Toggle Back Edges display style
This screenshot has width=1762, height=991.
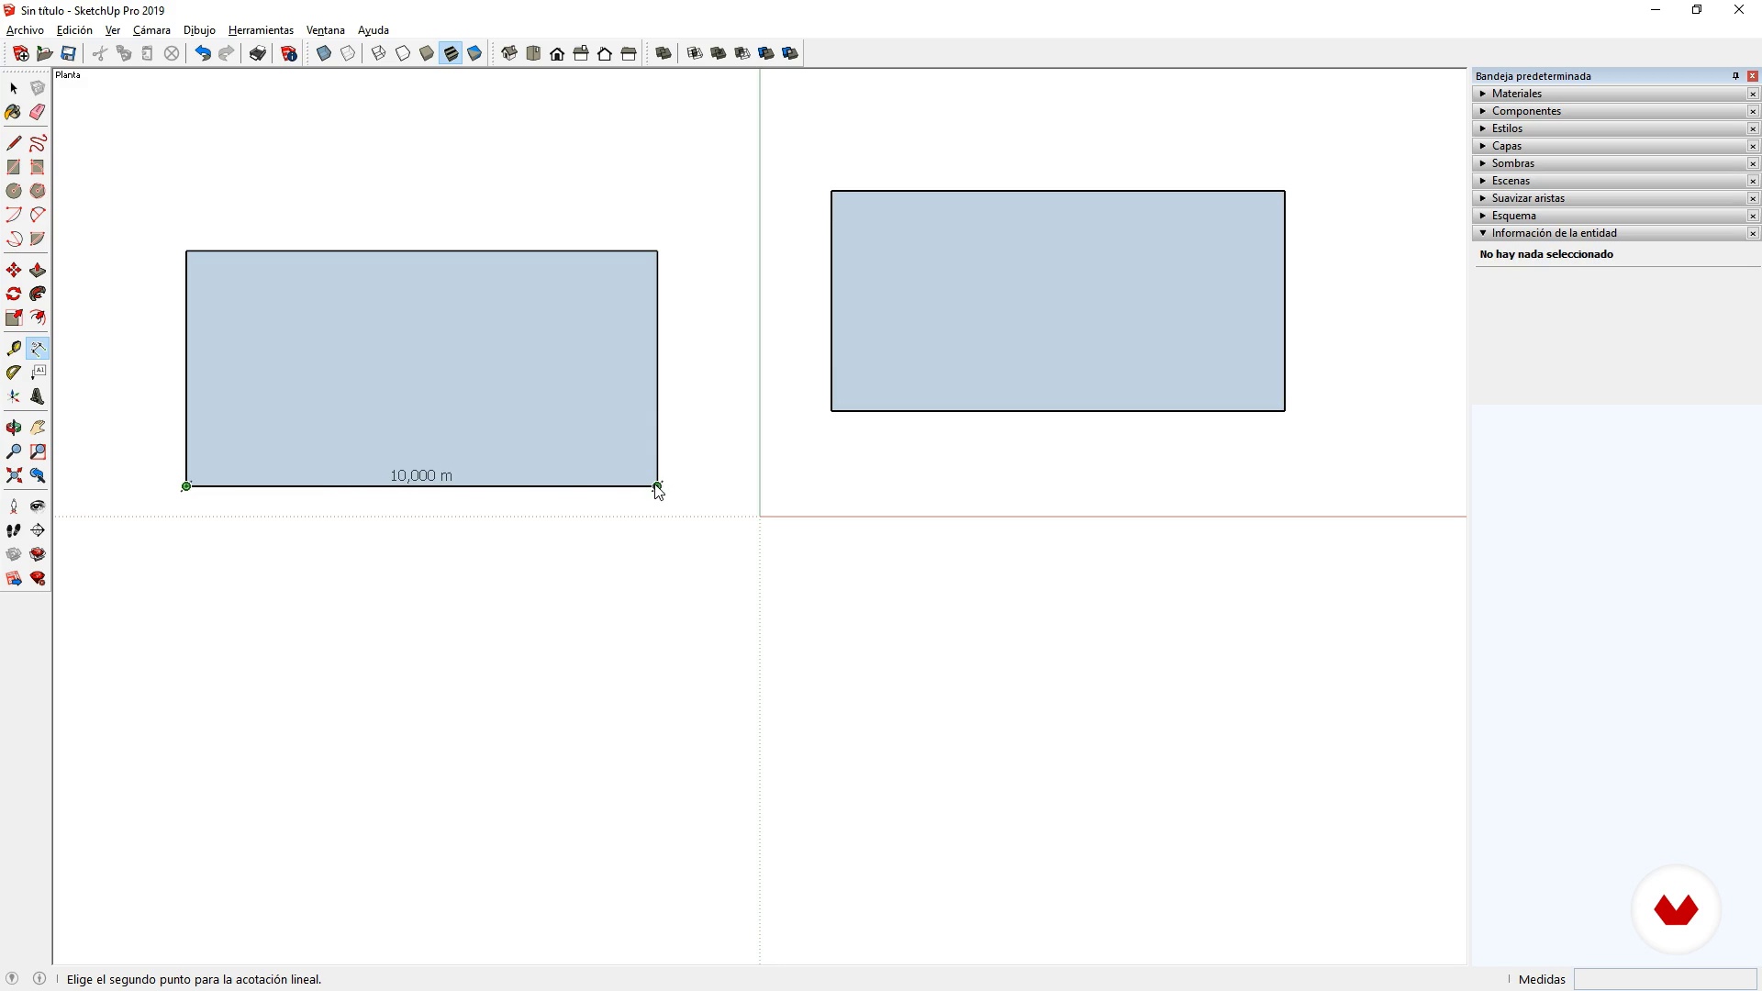348,54
